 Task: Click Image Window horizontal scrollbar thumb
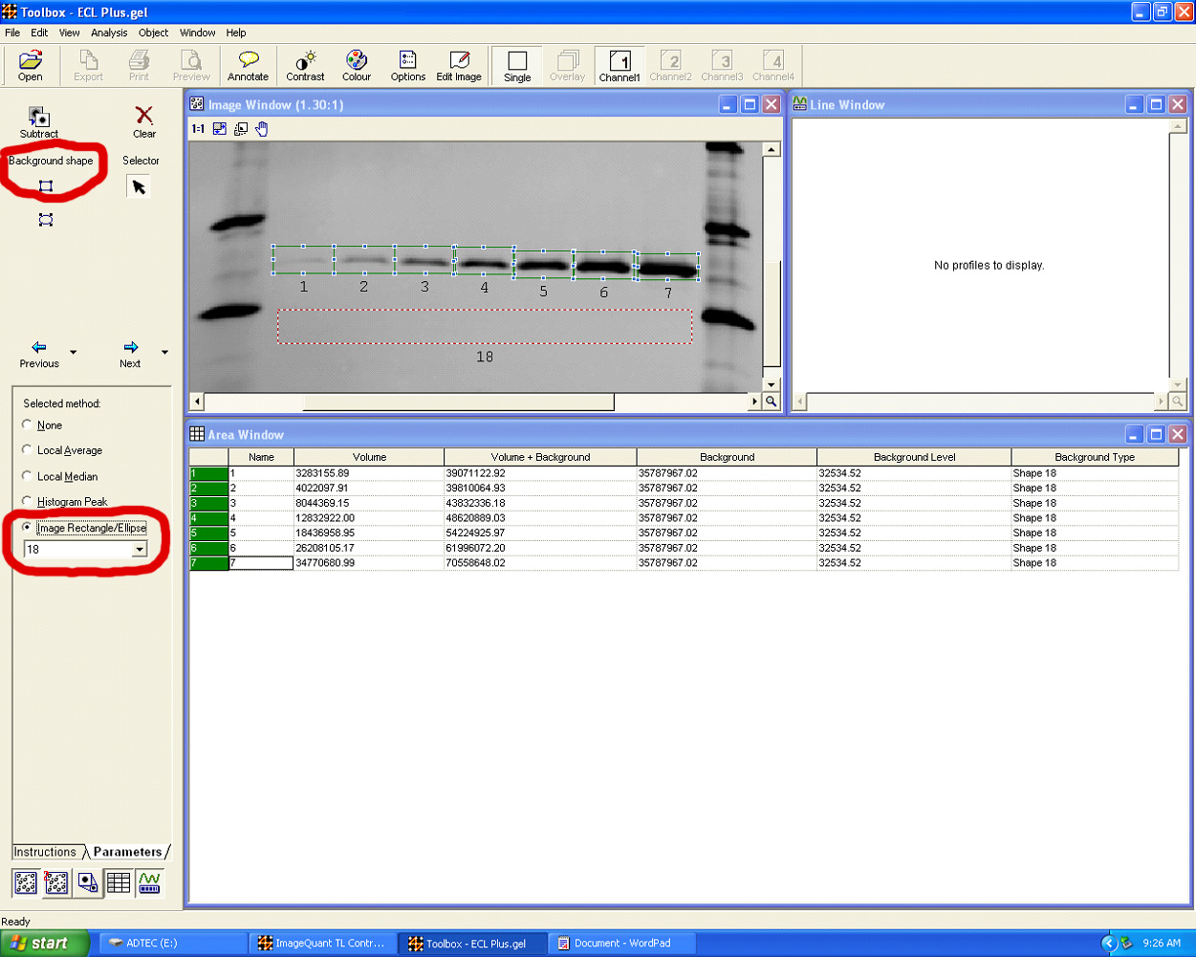(459, 402)
